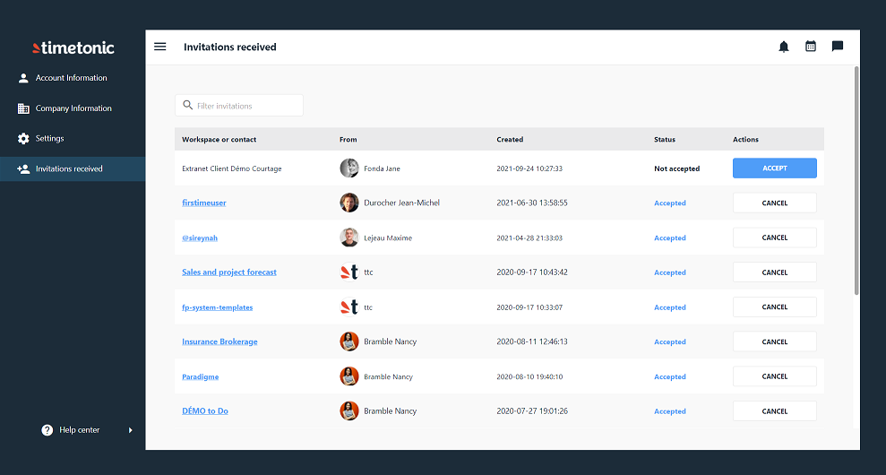Click the Account Information person icon

click(23, 78)
